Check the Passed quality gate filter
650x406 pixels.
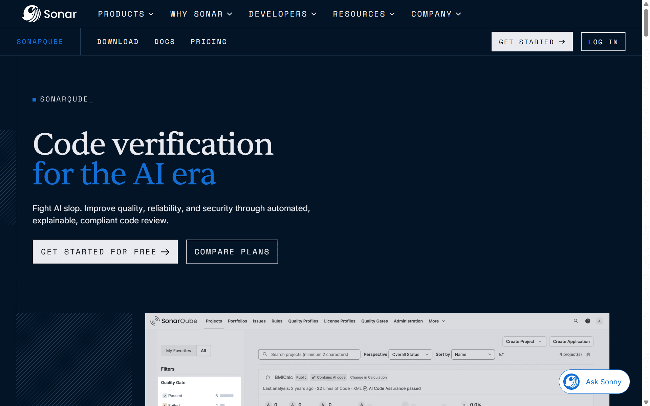pyautogui.click(x=165, y=396)
